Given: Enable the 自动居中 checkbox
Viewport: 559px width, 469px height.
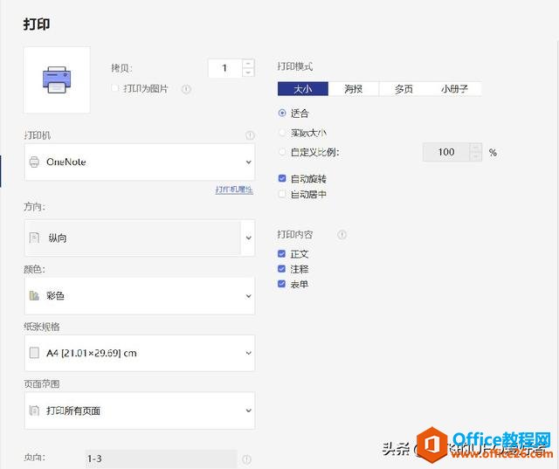Looking at the screenshot, I should tap(281, 195).
